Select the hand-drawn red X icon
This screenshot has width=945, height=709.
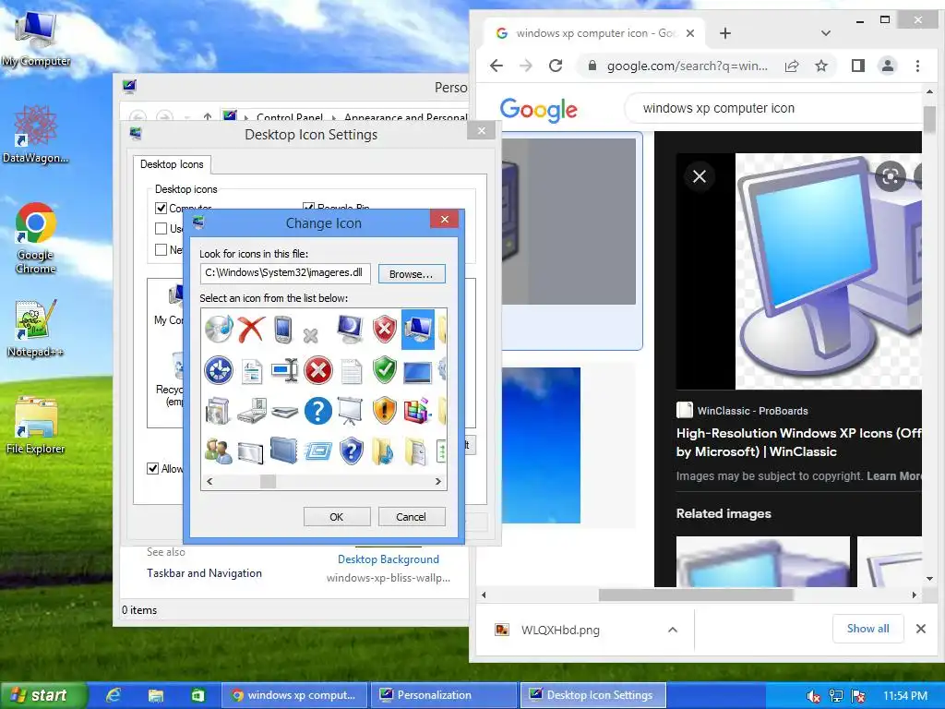pos(251,330)
